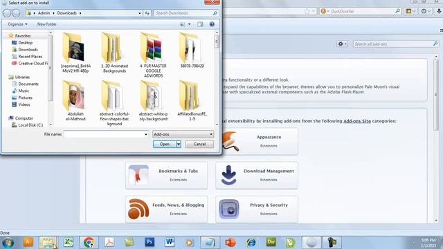The width and height of the screenshot is (443, 249).
Task: Click the Search all add-ons field
Action: coord(396,44)
